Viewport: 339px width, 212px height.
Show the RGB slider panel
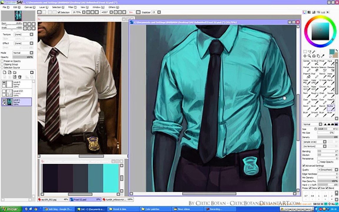[x=309, y=12]
